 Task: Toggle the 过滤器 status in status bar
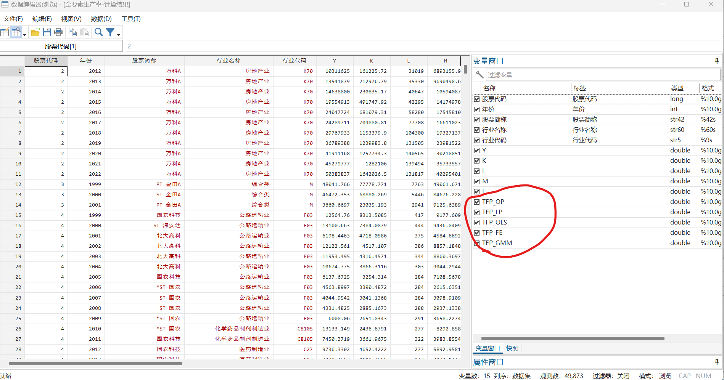611,376
